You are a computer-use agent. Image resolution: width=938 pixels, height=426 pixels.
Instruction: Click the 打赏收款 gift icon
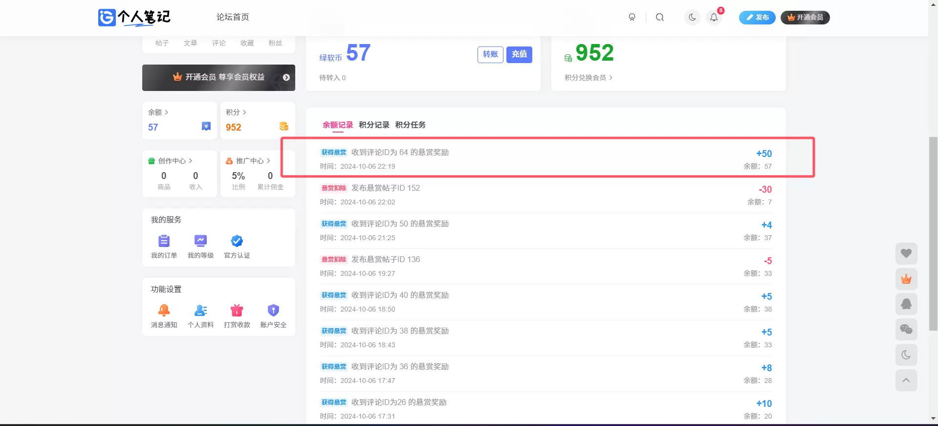click(237, 311)
